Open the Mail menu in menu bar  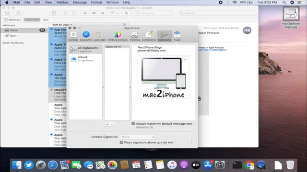[x=17, y=2]
